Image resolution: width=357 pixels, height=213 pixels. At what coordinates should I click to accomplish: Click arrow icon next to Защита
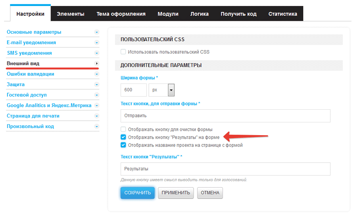tap(96, 84)
